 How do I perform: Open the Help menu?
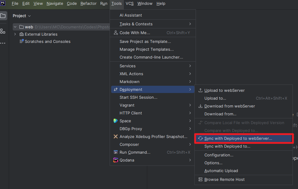pyautogui.click(x=161, y=4)
